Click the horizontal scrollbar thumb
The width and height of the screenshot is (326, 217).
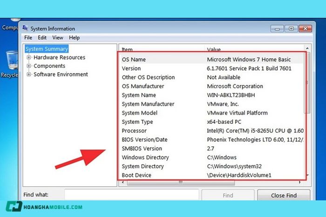pos(181,183)
